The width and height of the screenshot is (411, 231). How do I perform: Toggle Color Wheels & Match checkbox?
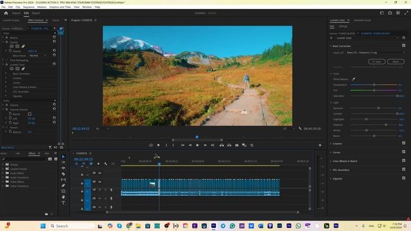[404, 160]
